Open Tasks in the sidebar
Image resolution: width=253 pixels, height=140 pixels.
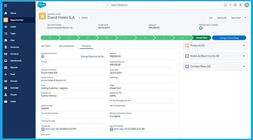[x=13, y=34]
